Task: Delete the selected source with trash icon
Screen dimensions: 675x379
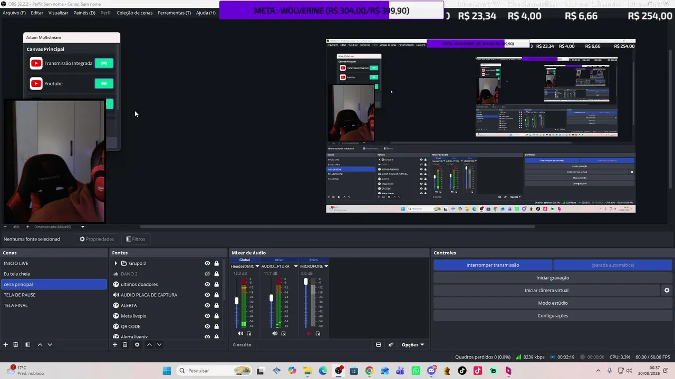Action: [x=125, y=345]
